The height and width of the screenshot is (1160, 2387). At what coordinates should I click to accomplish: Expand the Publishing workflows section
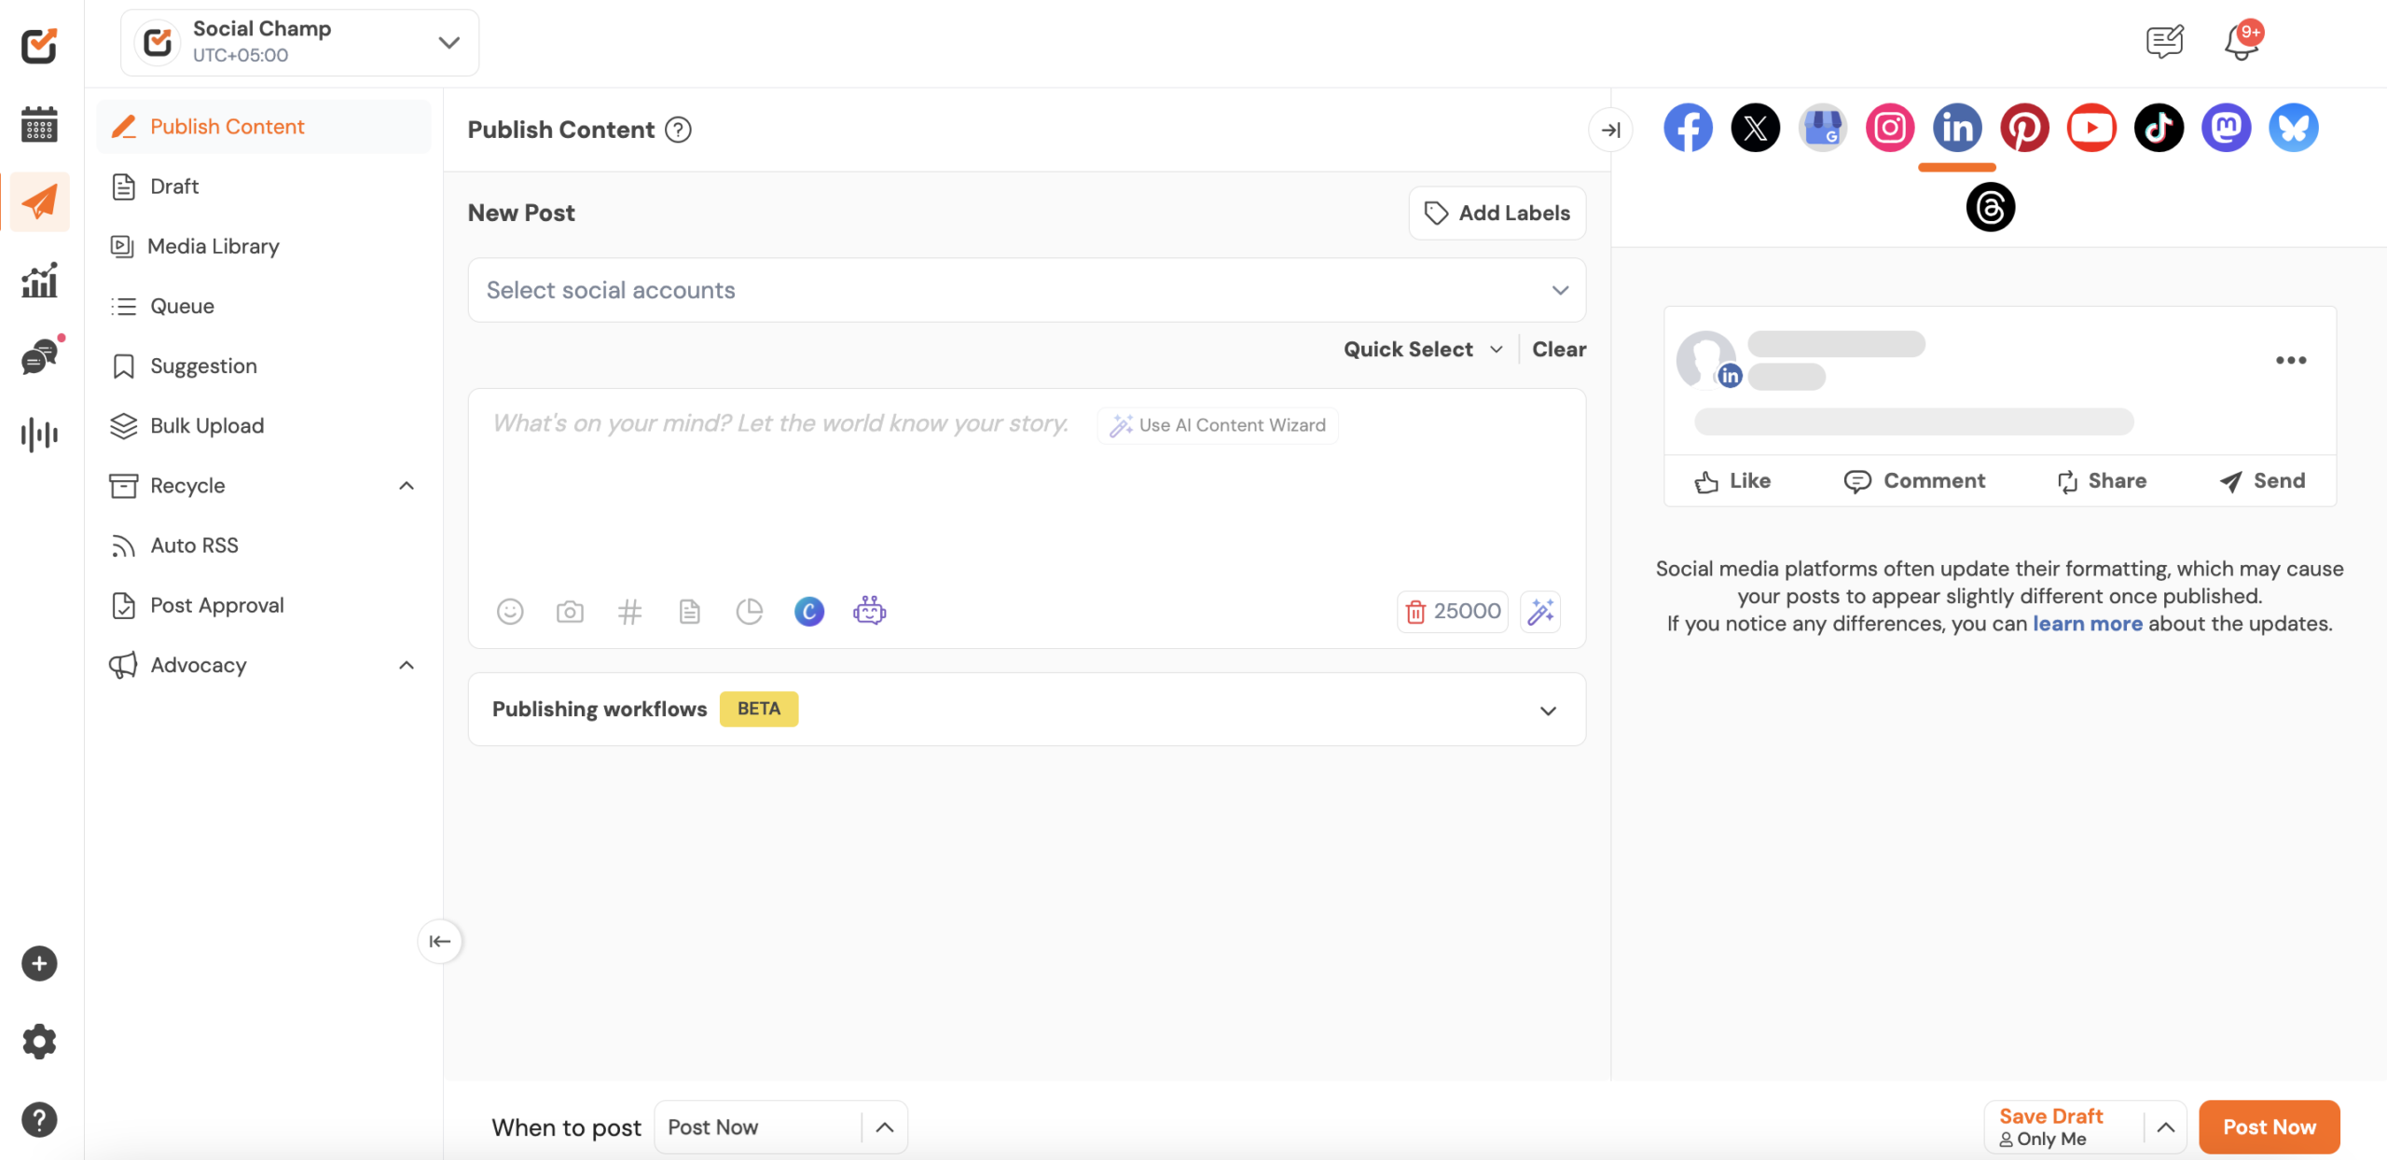tap(1548, 711)
